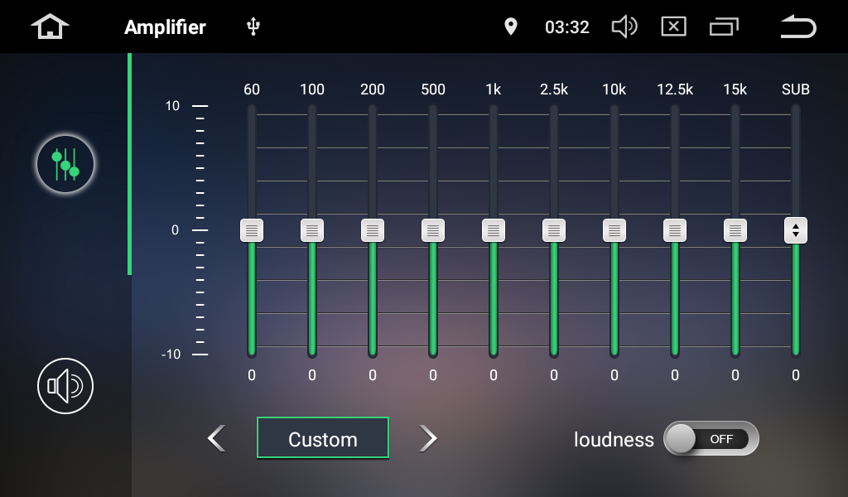Switch to next equalizer preset
This screenshot has height=497, width=848.
(427, 438)
